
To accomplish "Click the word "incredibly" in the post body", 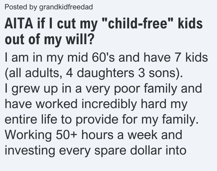I will (109, 104).
